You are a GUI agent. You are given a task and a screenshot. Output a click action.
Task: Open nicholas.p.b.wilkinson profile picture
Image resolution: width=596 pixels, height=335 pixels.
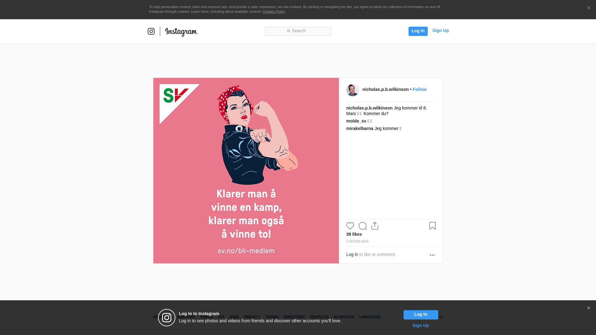coord(352,90)
